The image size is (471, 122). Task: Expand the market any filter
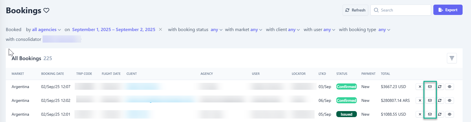(x=256, y=30)
